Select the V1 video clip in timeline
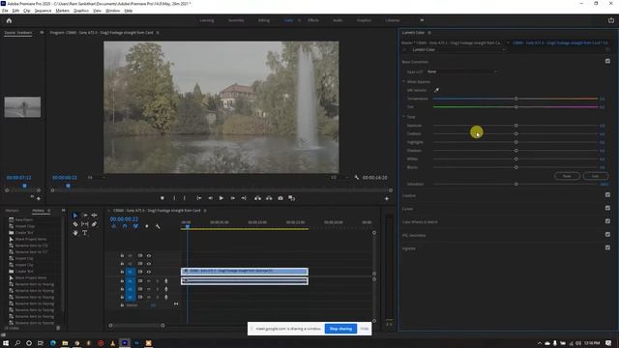The width and height of the screenshot is (619, 348). tap(245, 271)
